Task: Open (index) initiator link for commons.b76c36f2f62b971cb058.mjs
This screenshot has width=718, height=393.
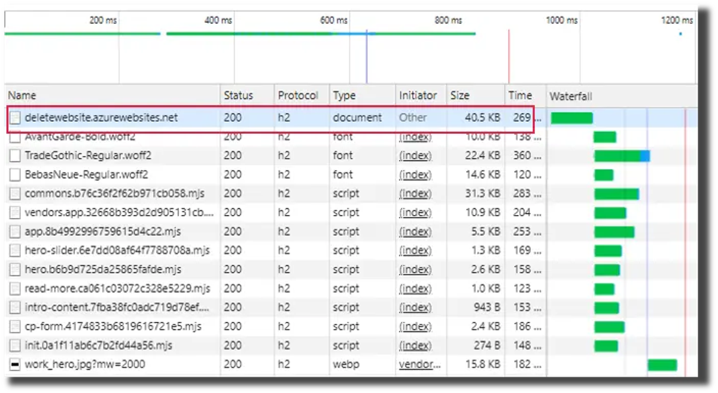Action: tap(415, 194)
